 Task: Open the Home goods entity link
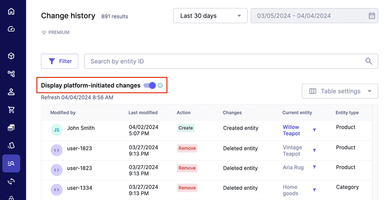click(290, 190)
